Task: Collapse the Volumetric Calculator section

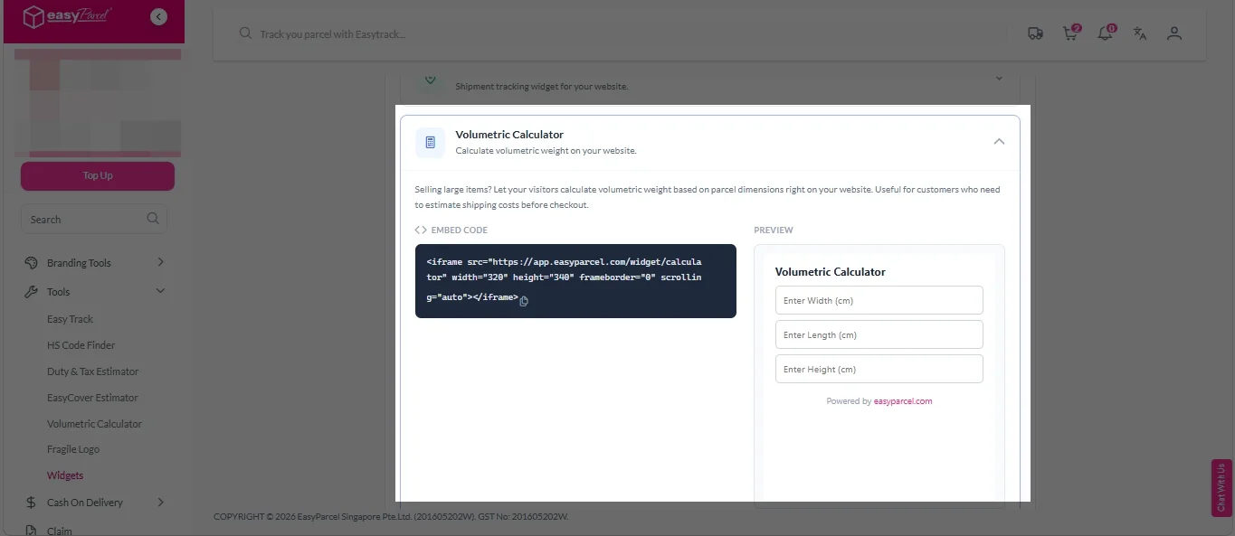Action: [x=999, y=142]
